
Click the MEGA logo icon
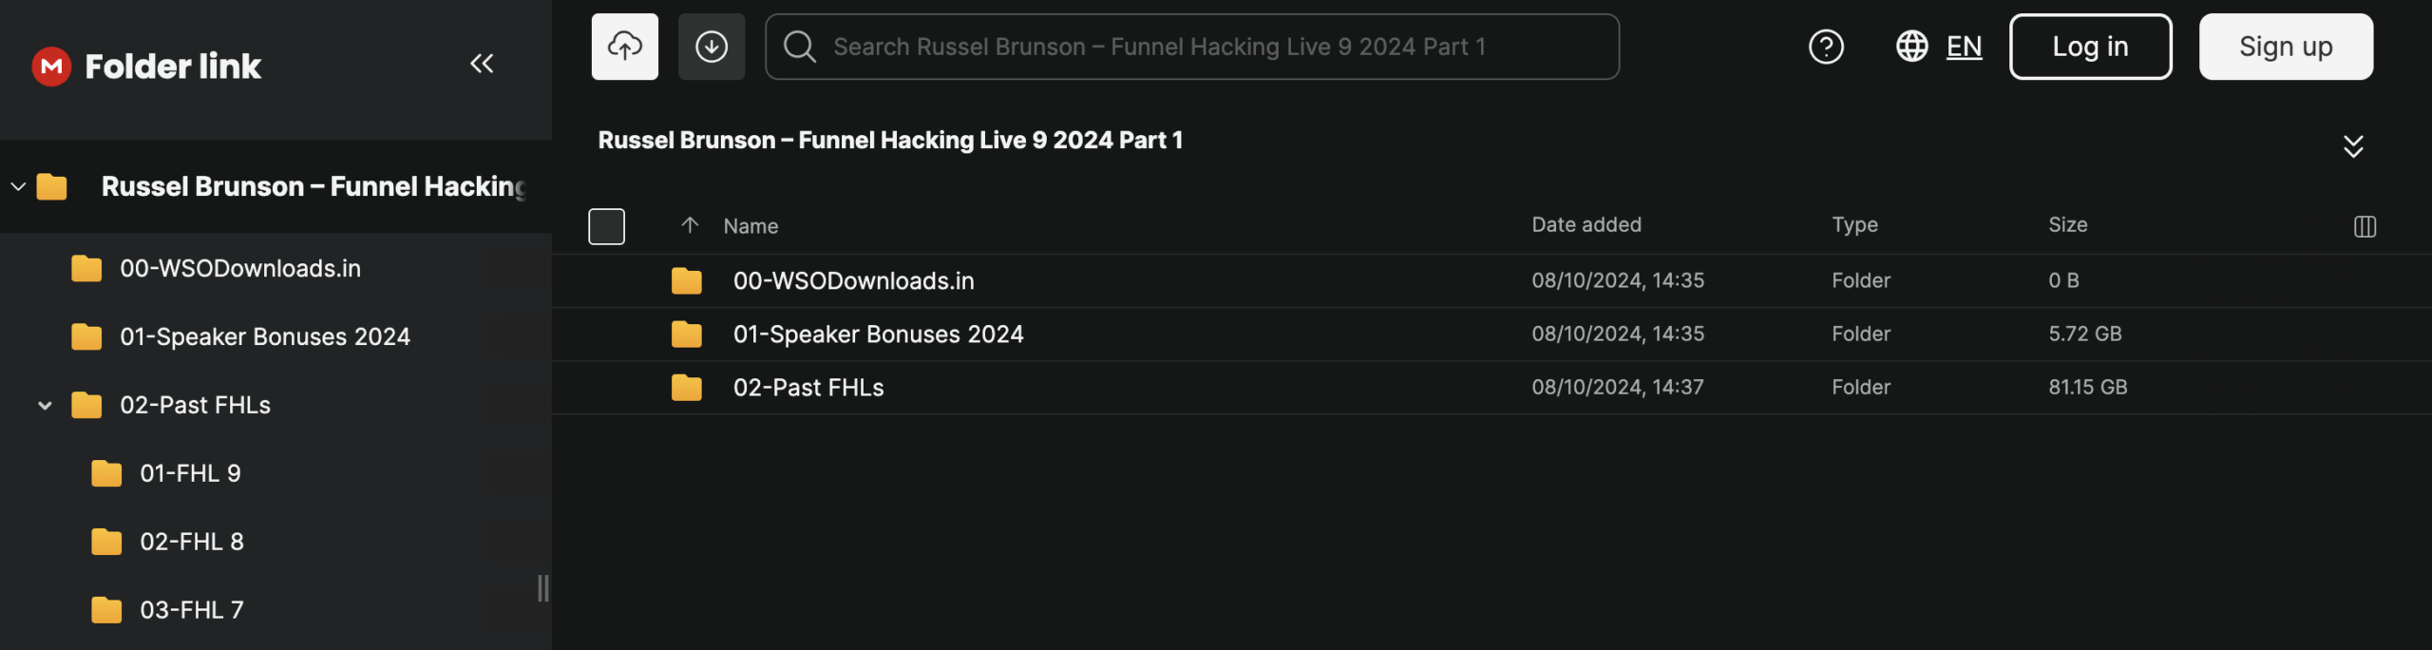[51, 66]
